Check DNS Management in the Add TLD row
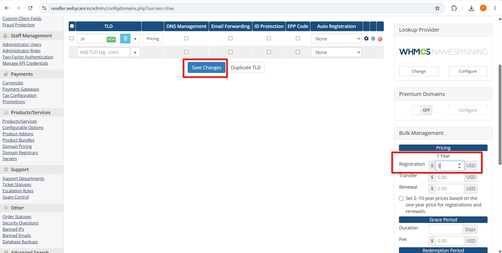Image resolution: width=502 pixels, height=253 pixels. (186, 52)
